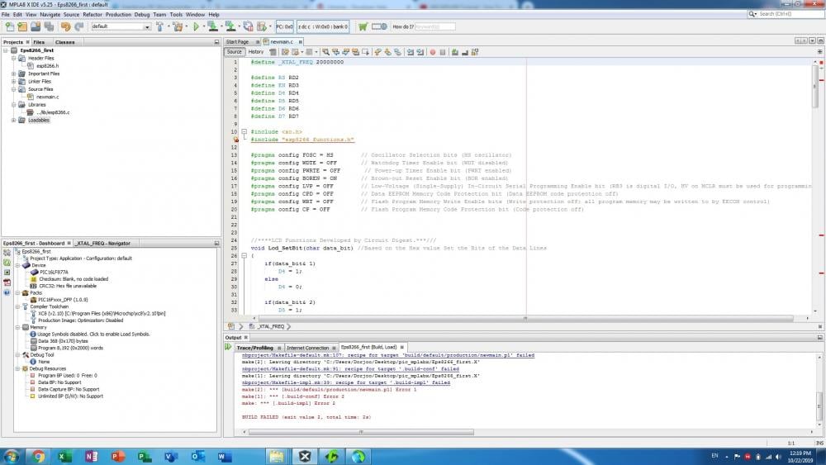Viewport: 826px width, 465px height.
Task: Open the Refactor menu
Action: 93,14
